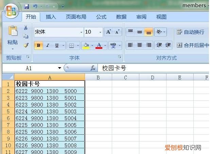Open the 宋体 font name dropdown

[x=81, y=32]
